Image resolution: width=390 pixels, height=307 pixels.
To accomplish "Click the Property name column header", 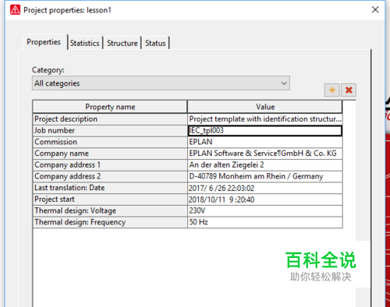I will point(110,107).
